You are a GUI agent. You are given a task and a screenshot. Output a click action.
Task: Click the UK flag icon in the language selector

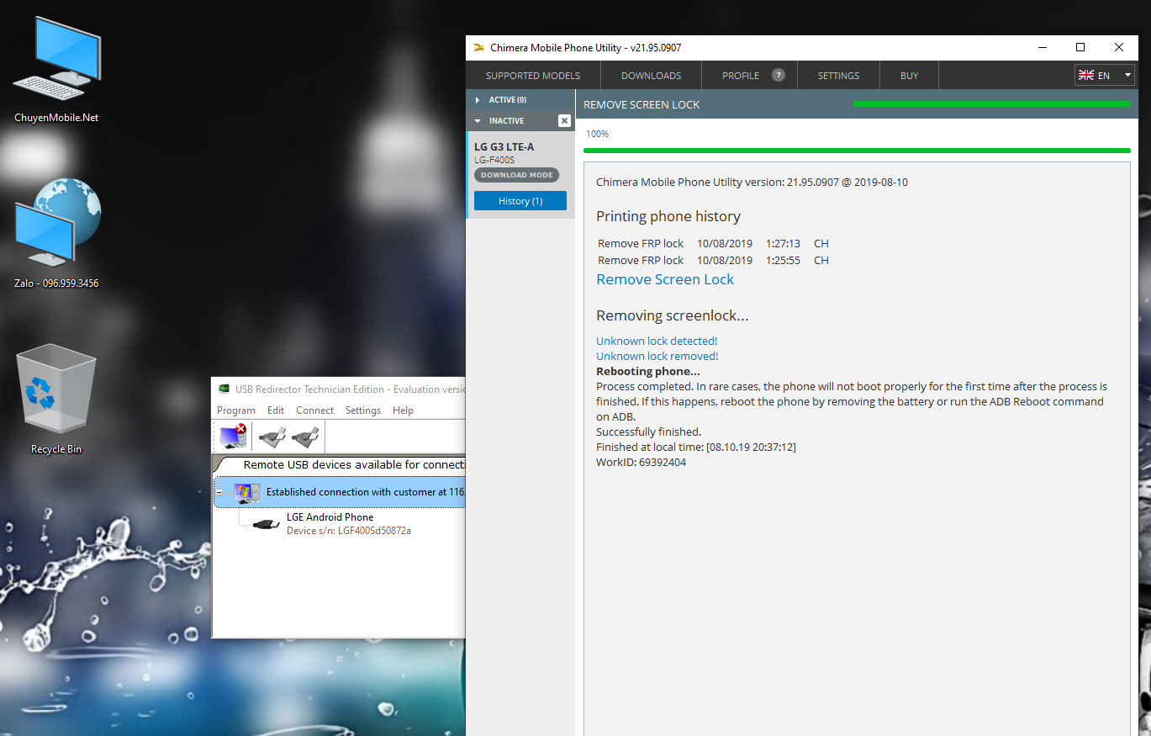click(x=1086, y=76)
